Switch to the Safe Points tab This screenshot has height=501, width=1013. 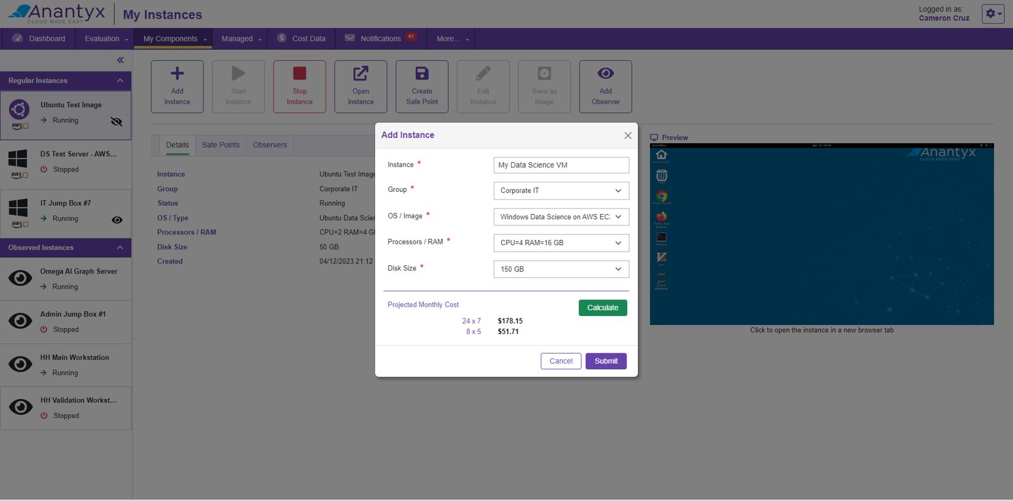[x=220, y=145]
